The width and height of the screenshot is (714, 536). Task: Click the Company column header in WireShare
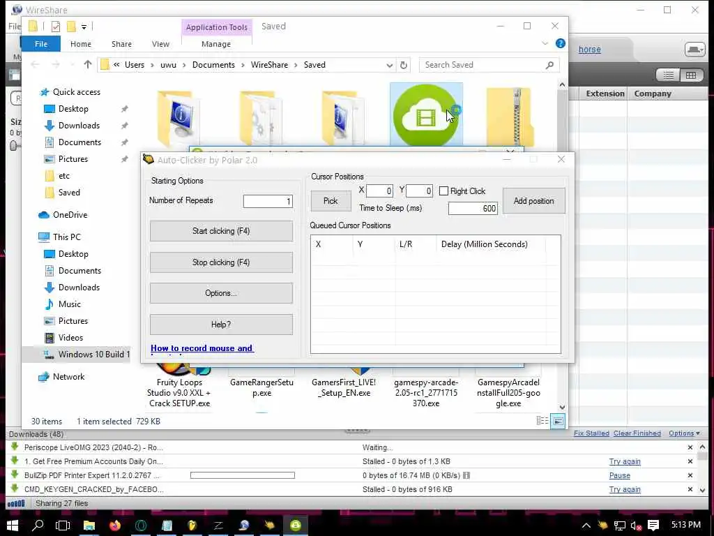click(x=653, y=94)
